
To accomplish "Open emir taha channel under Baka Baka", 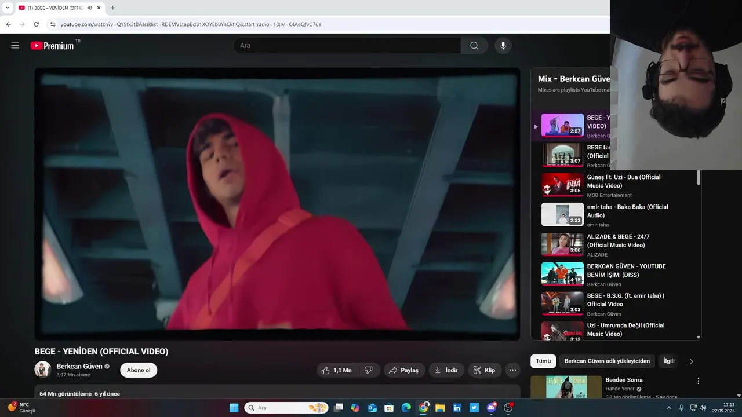I will pyautogui.click(x=598, y=225).
